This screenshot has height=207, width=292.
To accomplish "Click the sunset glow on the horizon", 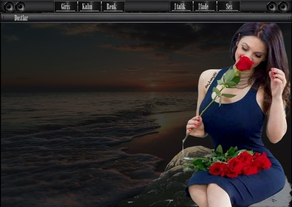I will 152,85.
